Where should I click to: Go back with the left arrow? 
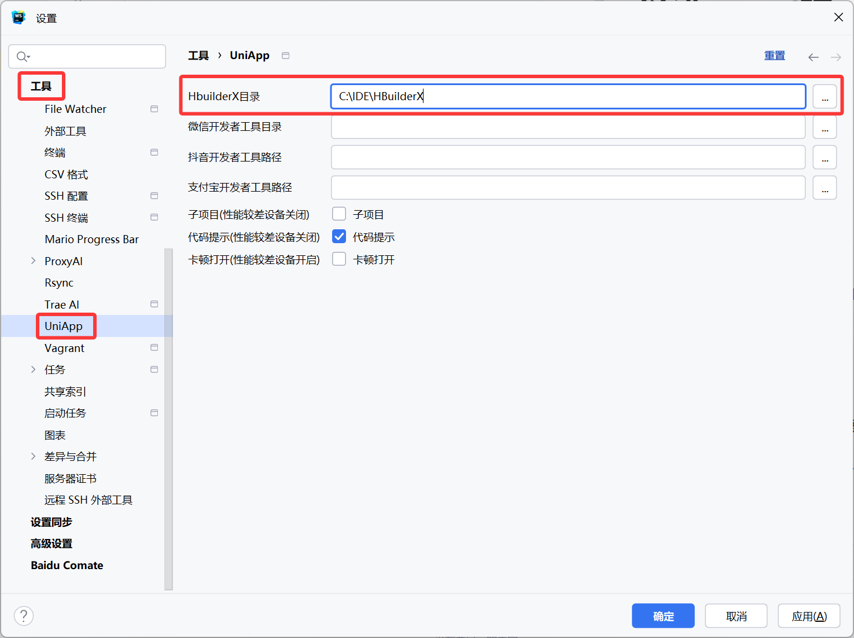tap(813, 57)
